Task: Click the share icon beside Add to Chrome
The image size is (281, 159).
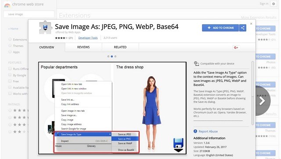Action: coord(243,28)
